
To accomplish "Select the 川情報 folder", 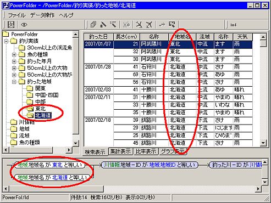I will click(27, 122).
